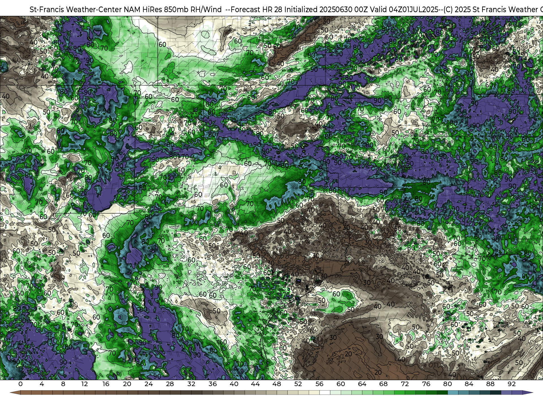The height and width of the screenshot is (396, 543).
Task: Click the colorbar tick label '36'
Action: point(213,384)
